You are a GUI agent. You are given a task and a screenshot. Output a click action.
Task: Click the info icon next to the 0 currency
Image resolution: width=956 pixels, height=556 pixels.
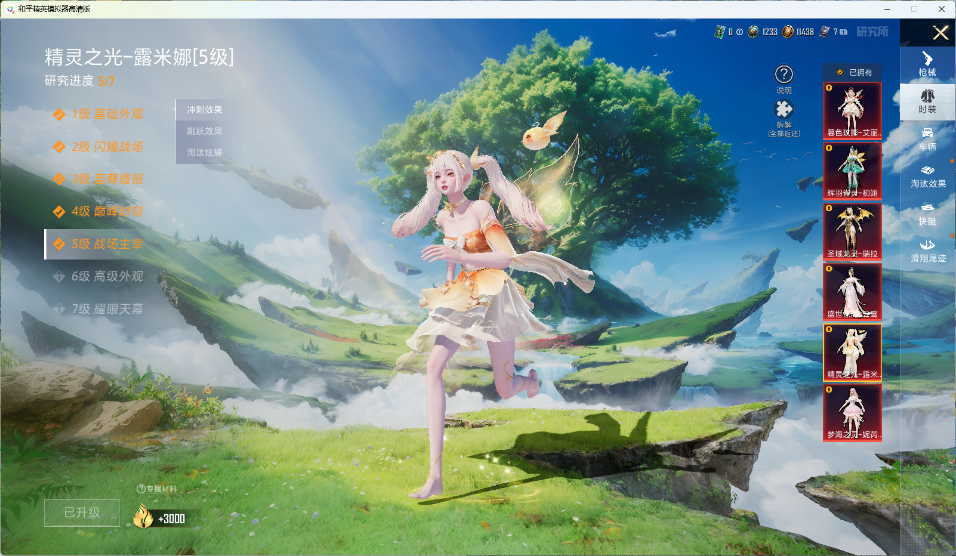point(739,32)
